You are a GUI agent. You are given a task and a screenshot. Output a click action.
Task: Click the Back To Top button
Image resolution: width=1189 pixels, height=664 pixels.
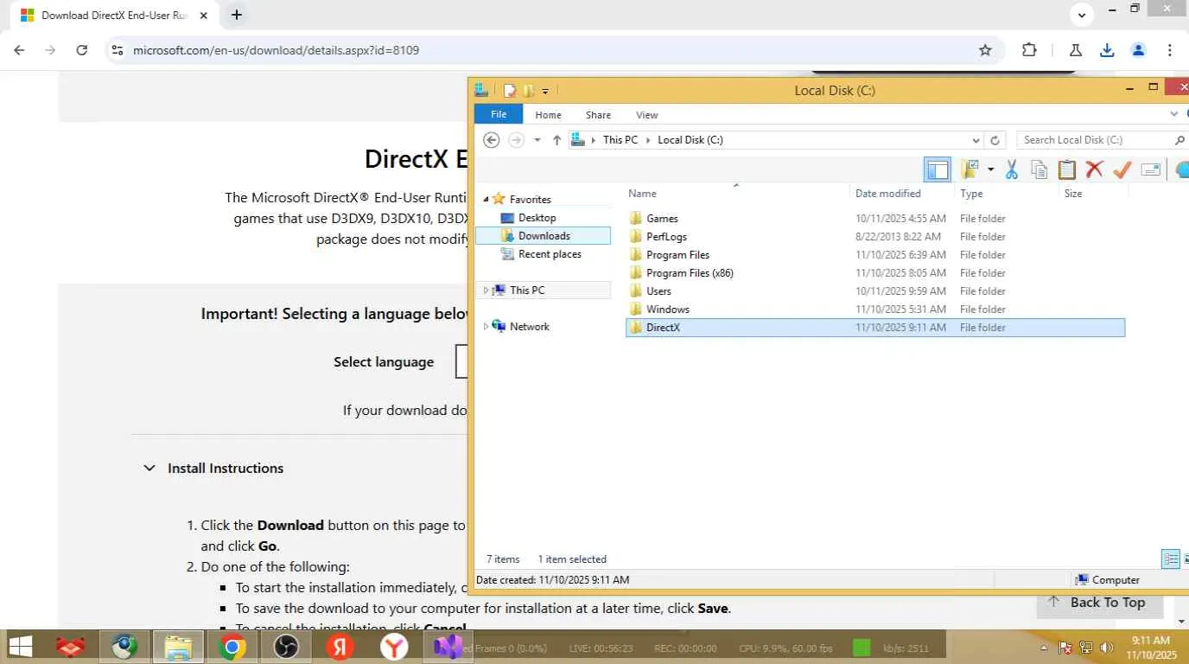(1100, 603)
